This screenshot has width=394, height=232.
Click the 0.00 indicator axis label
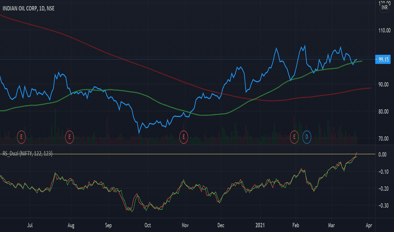[383, 154]
